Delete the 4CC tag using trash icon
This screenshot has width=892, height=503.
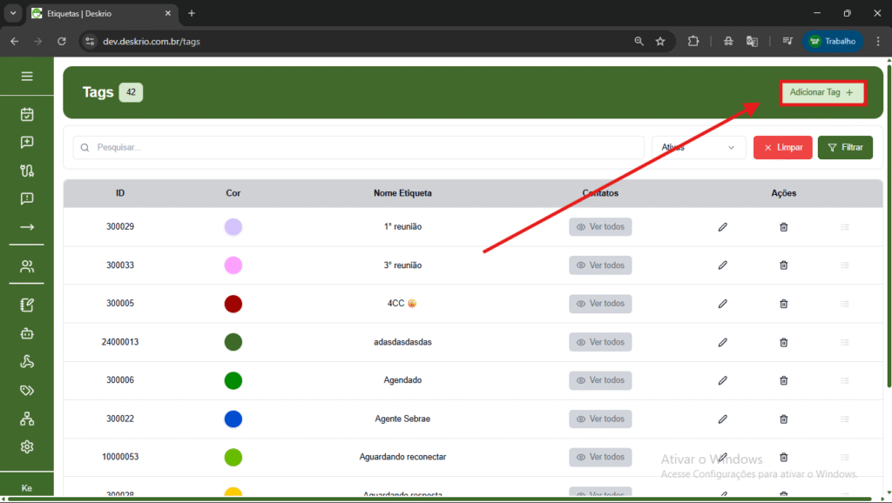(783, 304)
